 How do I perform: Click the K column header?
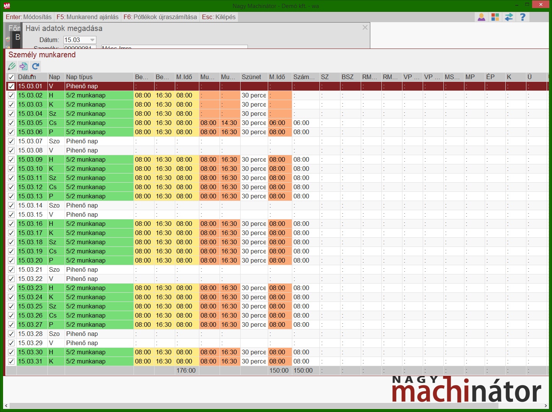[515, 77]
